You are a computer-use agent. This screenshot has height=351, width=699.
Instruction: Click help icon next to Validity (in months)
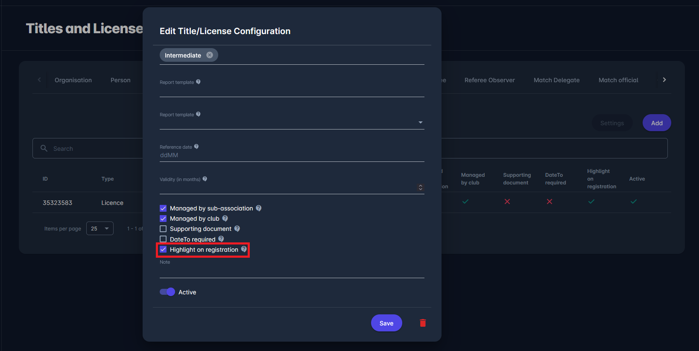click(205, 179)
